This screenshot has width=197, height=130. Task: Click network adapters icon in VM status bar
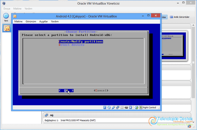pyautogui.click(x=118, y=108)
